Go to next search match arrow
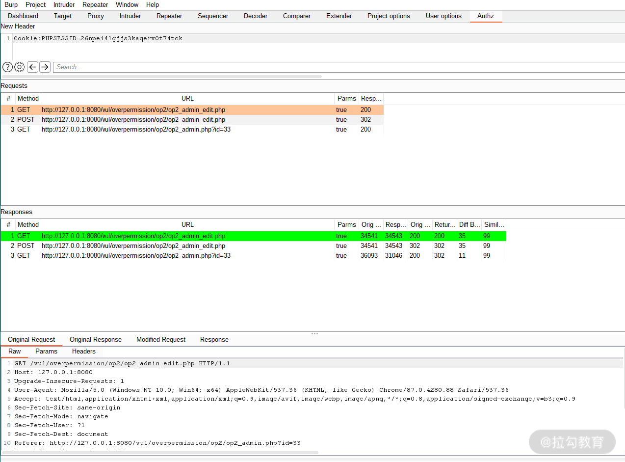 (45, 67)
